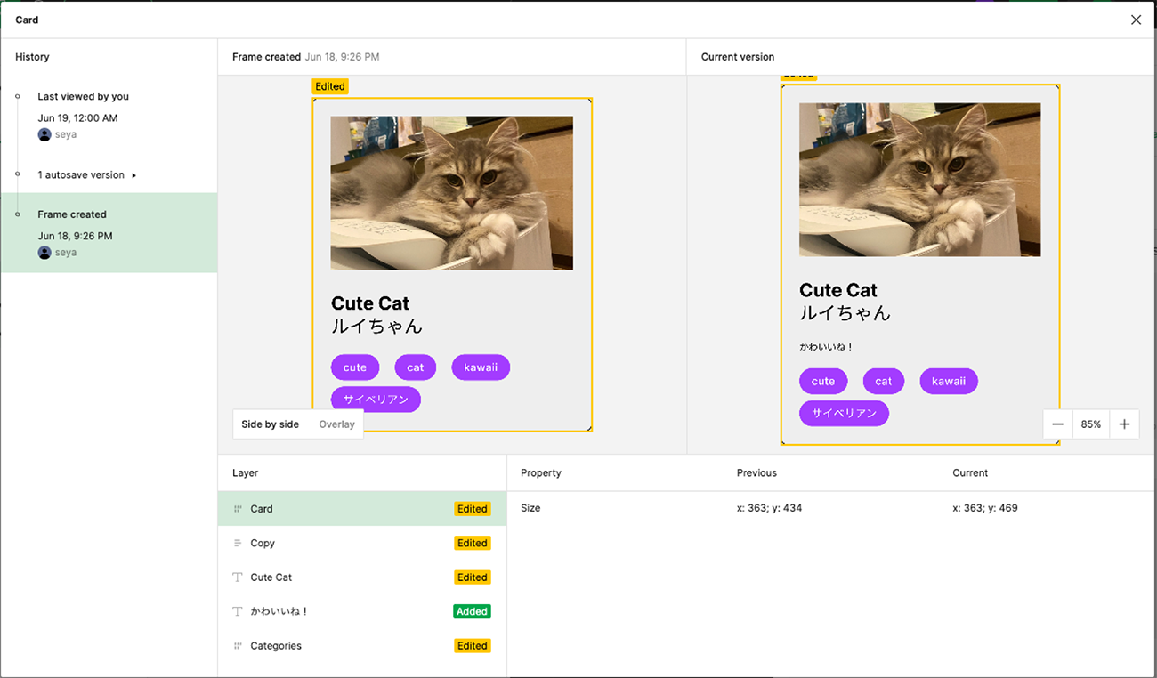Viewport: 1157px width, 678px height.
Task: Click the サイベリアン tag in previous version
Action: (376, 400)
